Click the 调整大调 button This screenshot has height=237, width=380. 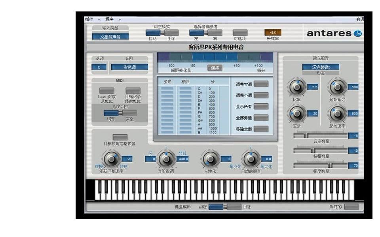(x=261, y=84)
